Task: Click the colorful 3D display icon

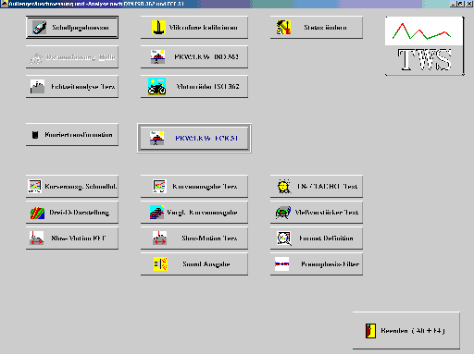Action: click(x=37, y=213)
